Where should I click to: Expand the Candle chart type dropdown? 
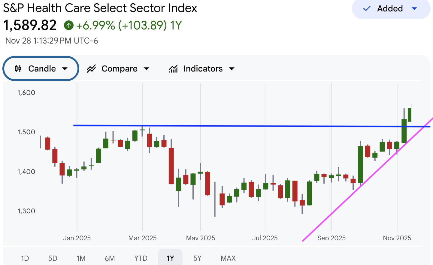65,69
